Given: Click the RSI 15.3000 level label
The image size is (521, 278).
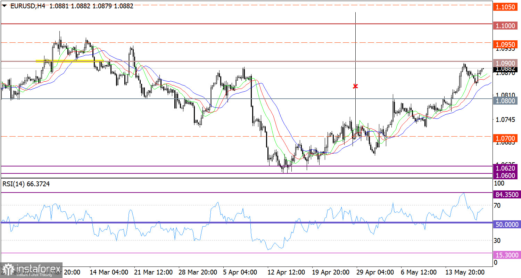Looking at the screenshot, I should pyautogui.click(x=507, y=255).
